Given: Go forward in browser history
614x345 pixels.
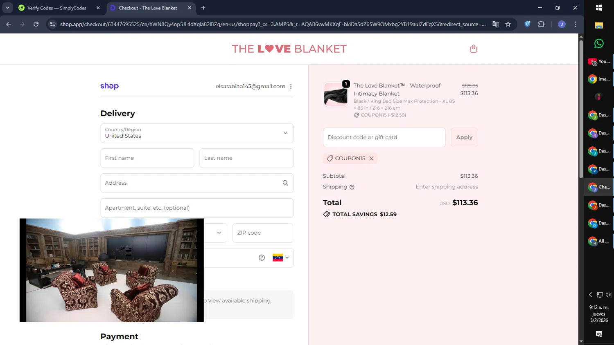Looking at the screenshot, I should 22,24.
